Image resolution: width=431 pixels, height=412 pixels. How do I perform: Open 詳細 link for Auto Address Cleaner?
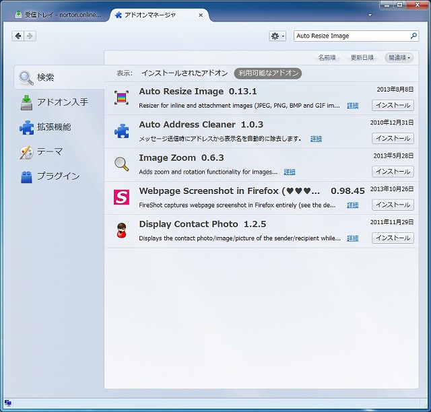click(316, 139)
